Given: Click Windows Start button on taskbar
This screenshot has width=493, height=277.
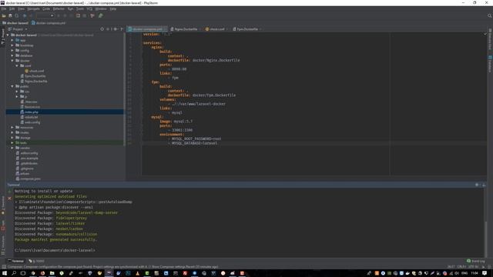Looking at the screenshot, I should [x=5, y=273].
